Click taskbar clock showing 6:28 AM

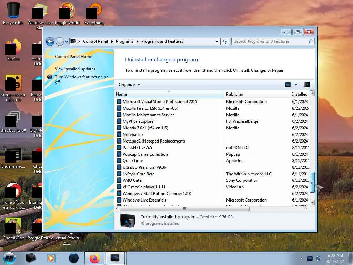(335, 258)
